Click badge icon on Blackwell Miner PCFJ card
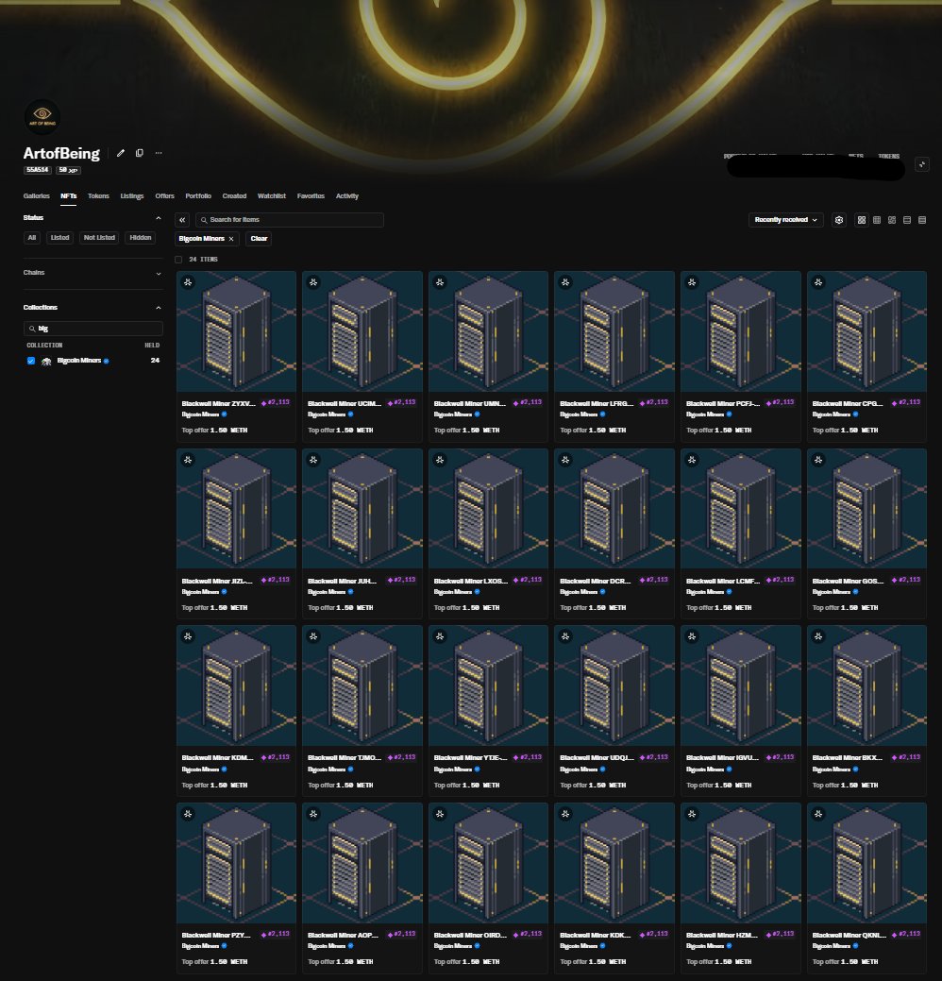Viewport: 942px width, 981px height. click(x=692, y=283)
